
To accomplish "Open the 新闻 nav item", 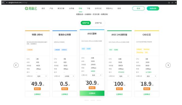I will [x=119, y=8].
